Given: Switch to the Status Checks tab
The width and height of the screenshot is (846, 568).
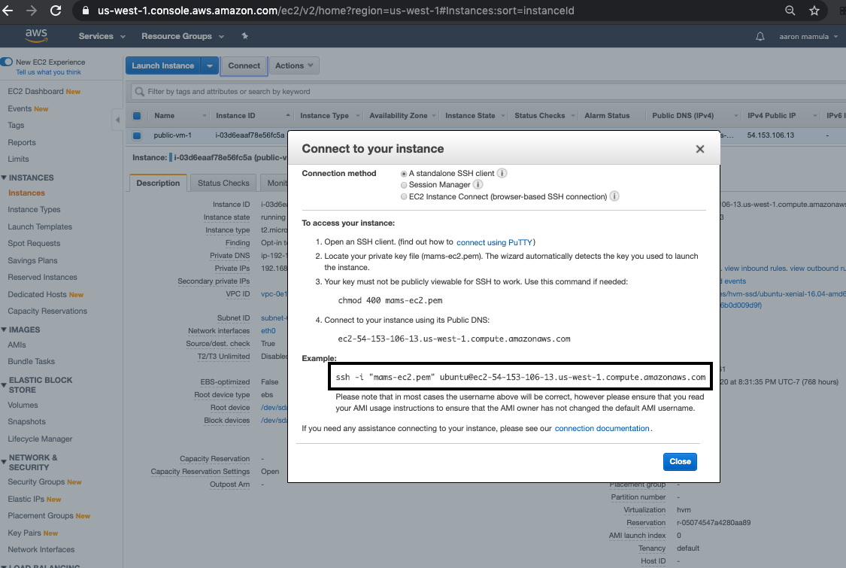Looking at the screenshot, I should pos(223,183).
